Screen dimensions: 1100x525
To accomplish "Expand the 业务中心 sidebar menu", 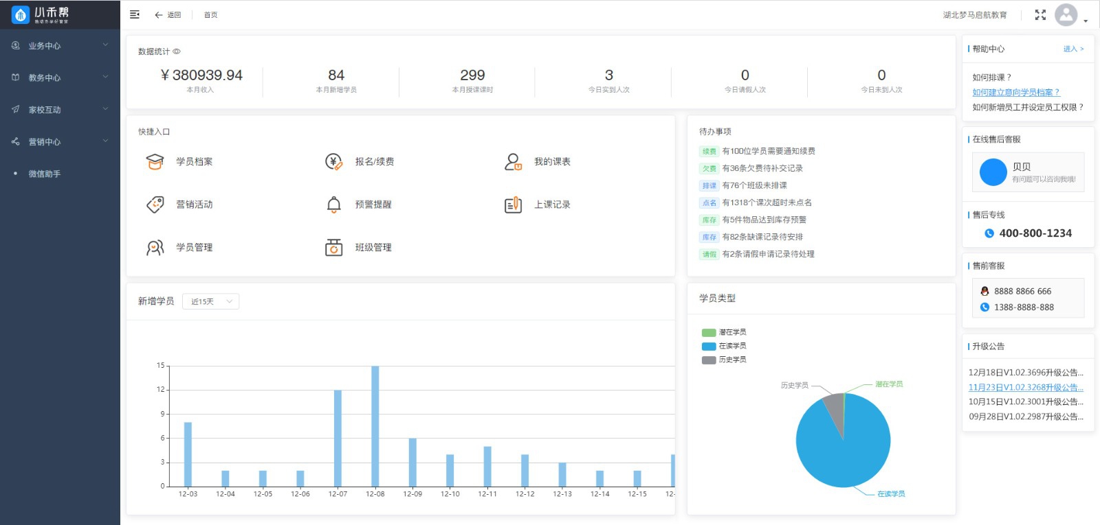I will tap(60, 46).
